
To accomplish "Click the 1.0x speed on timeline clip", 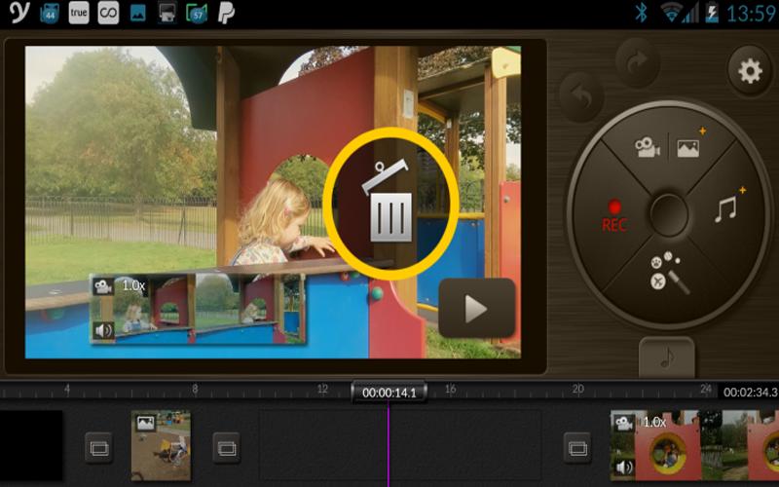I will point(654,423).
